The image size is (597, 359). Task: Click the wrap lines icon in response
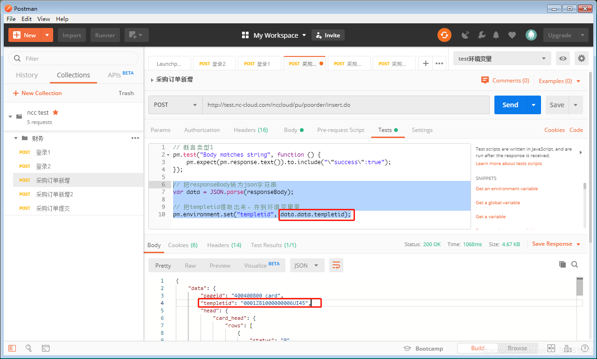[x=336, y=265]
